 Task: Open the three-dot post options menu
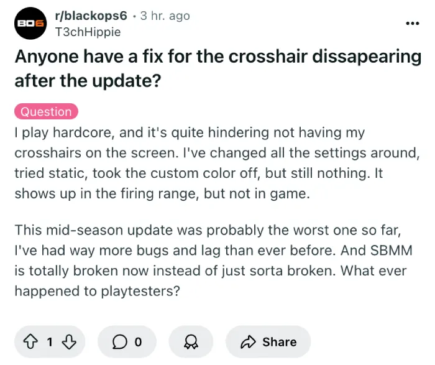coord(413,23)
